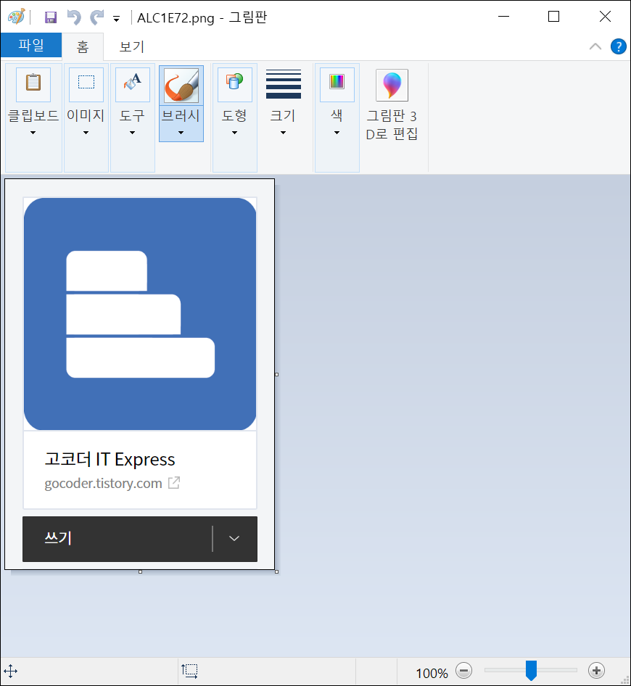Click the external link icon beside gocoder.tistory.com
Screen dimensions: 631x686
(x=174, y=482)
